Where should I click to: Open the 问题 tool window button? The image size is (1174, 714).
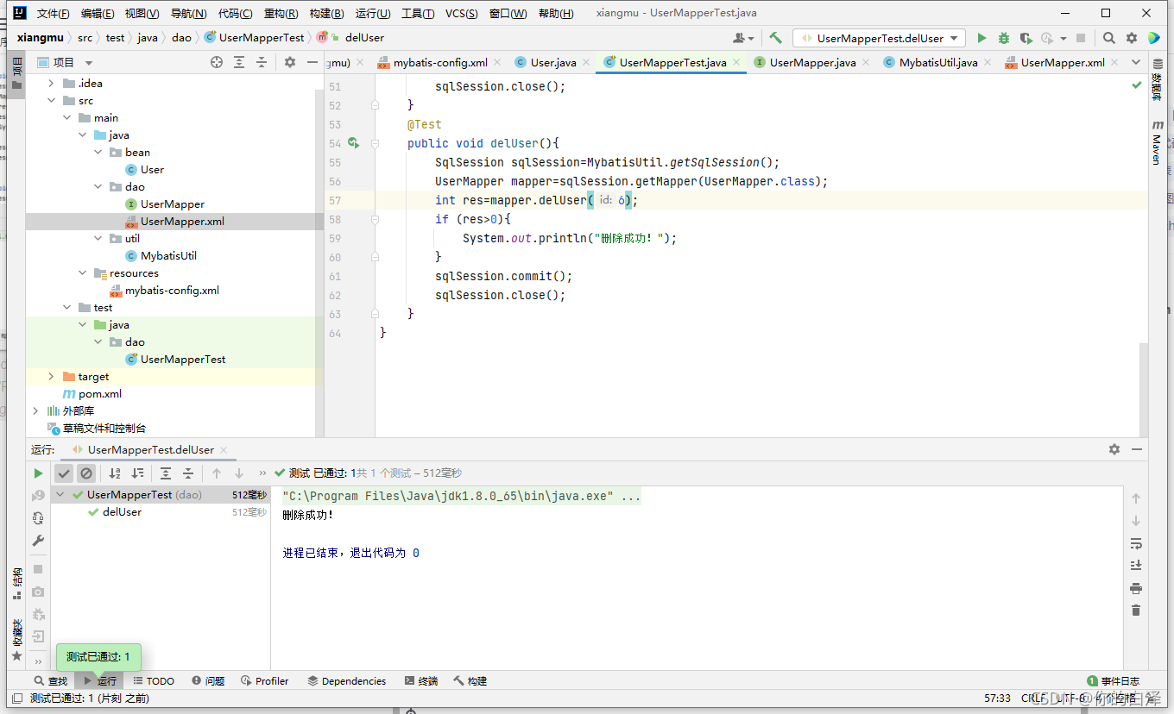[208, 680]
